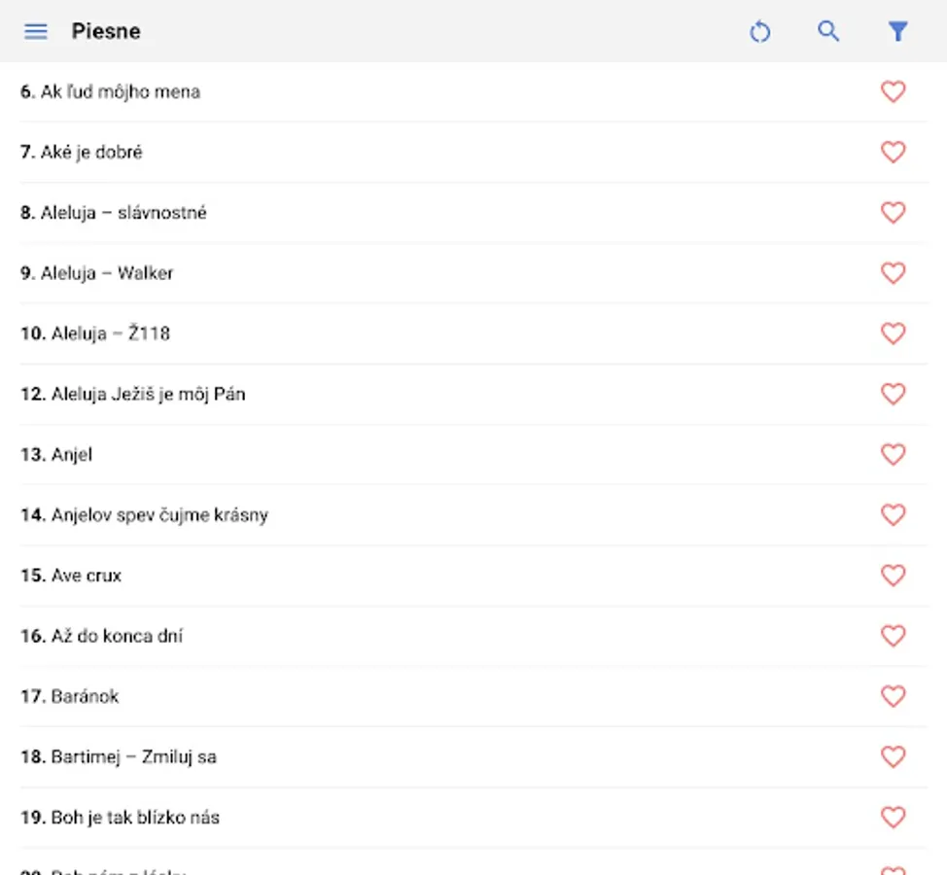The width and height of the screenshot is (947, 875).
Task: Click the refresh icon in toolbar
Action: coord(759,32)
